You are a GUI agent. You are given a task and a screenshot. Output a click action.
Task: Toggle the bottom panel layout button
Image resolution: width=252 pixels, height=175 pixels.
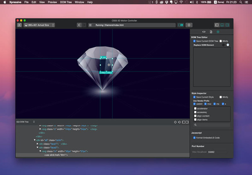click(x=222, y=25)
